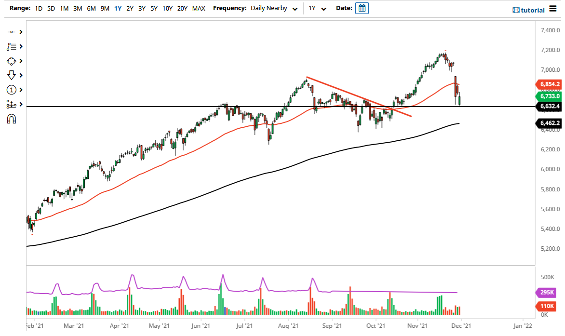Expand the line tool options chevron

click(21, 32)
